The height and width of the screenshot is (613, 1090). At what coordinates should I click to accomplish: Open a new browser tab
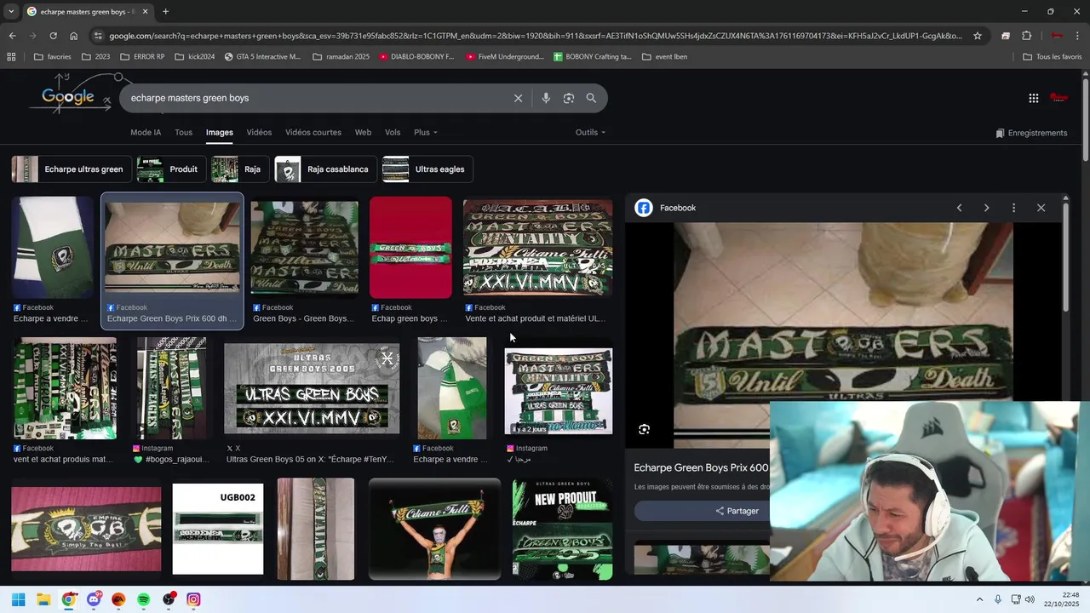coord(165,11)
